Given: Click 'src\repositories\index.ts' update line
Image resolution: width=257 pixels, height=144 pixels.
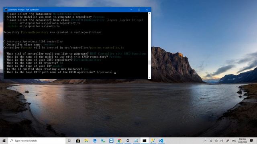Looking at the screenshot, I should pyautogui.click(x=34, y=26).
